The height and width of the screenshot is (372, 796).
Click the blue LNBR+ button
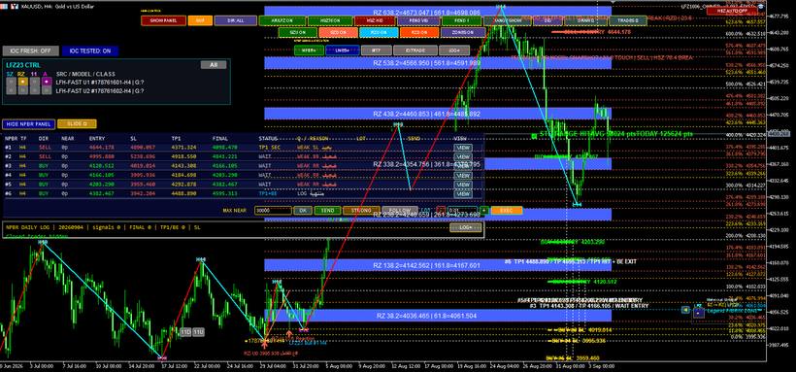pyautogui.click(x=343, y=51)
